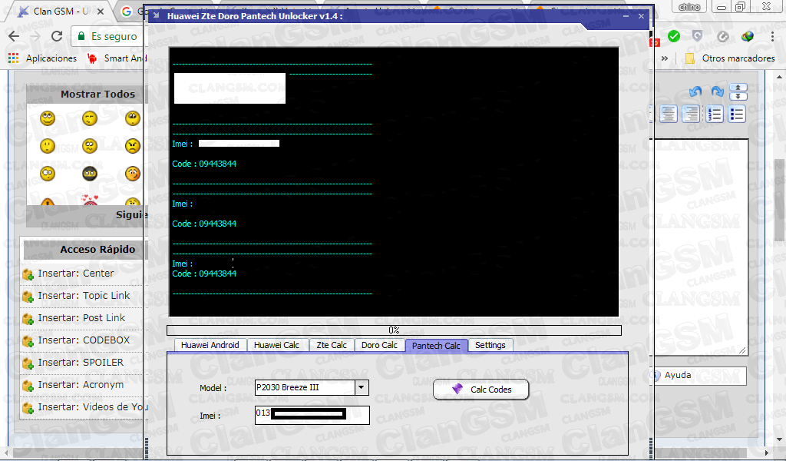Insert the orange blushing smiley
This screenshot has height=461, width=786.
(133, 174)
